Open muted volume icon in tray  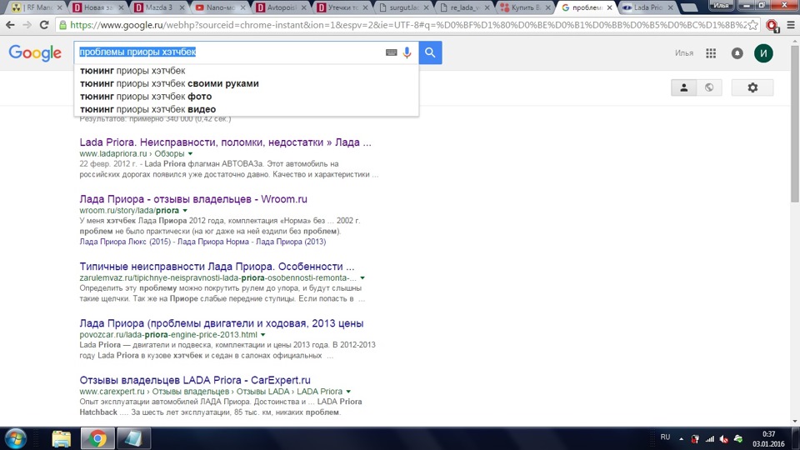(x=723, y=439)
